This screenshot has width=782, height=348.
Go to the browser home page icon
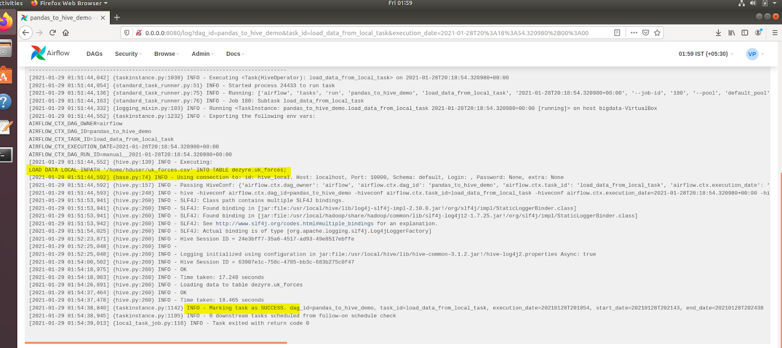coord(65,33)
